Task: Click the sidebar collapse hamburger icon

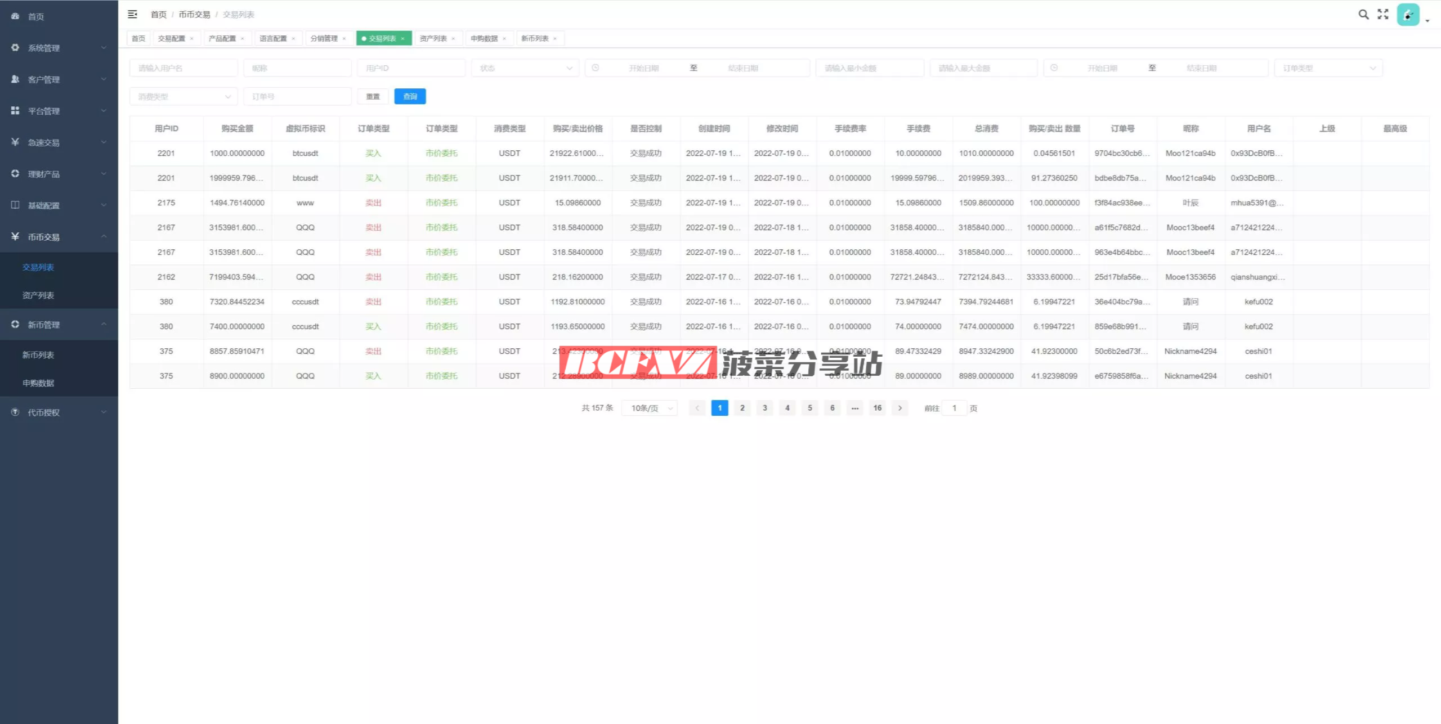Action: (132, 14)
